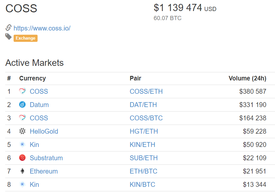Open the SUB/ETH pair link
275x193 pixels.
coord(143,158)
